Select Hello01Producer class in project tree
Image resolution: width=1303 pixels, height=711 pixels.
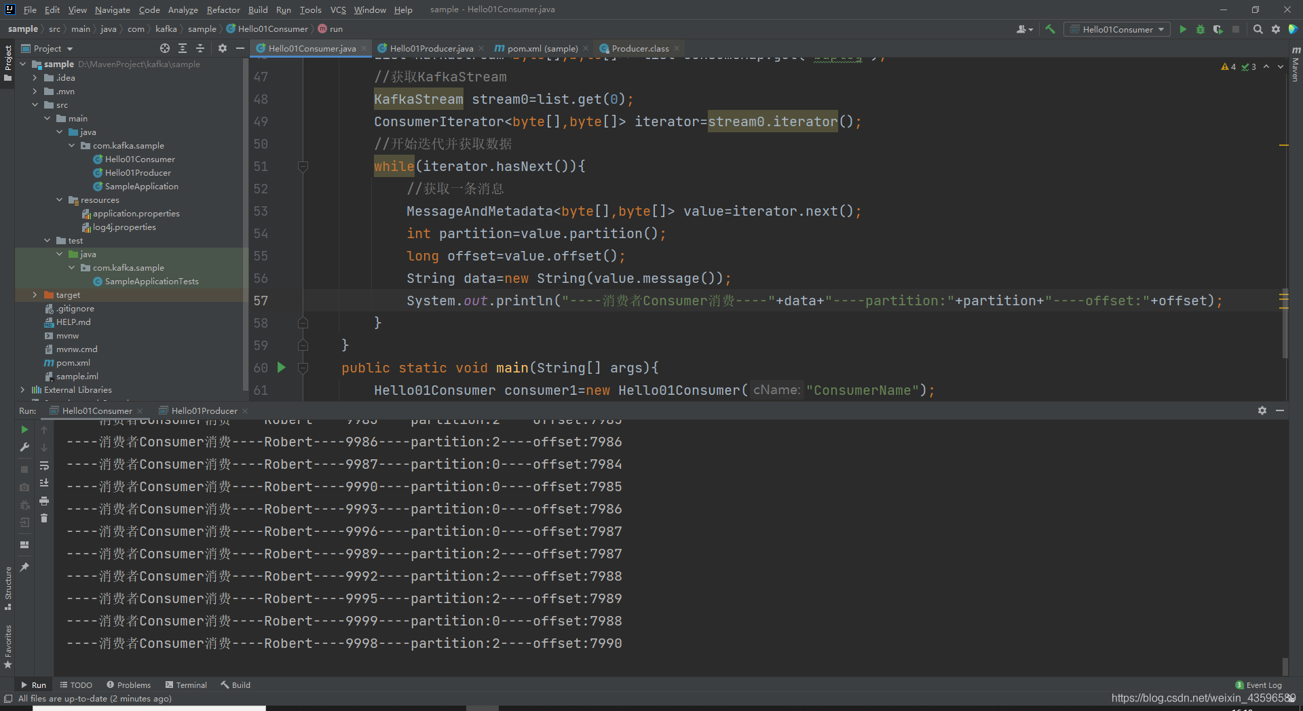click(x=138, y=172)
